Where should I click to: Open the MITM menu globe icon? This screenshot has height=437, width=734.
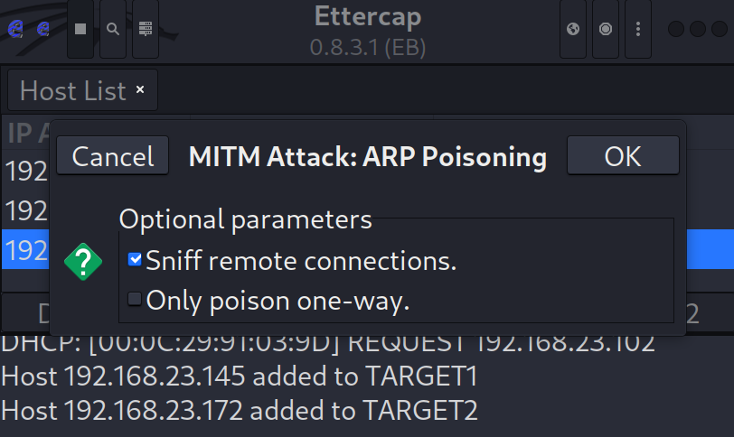[573, 29]
